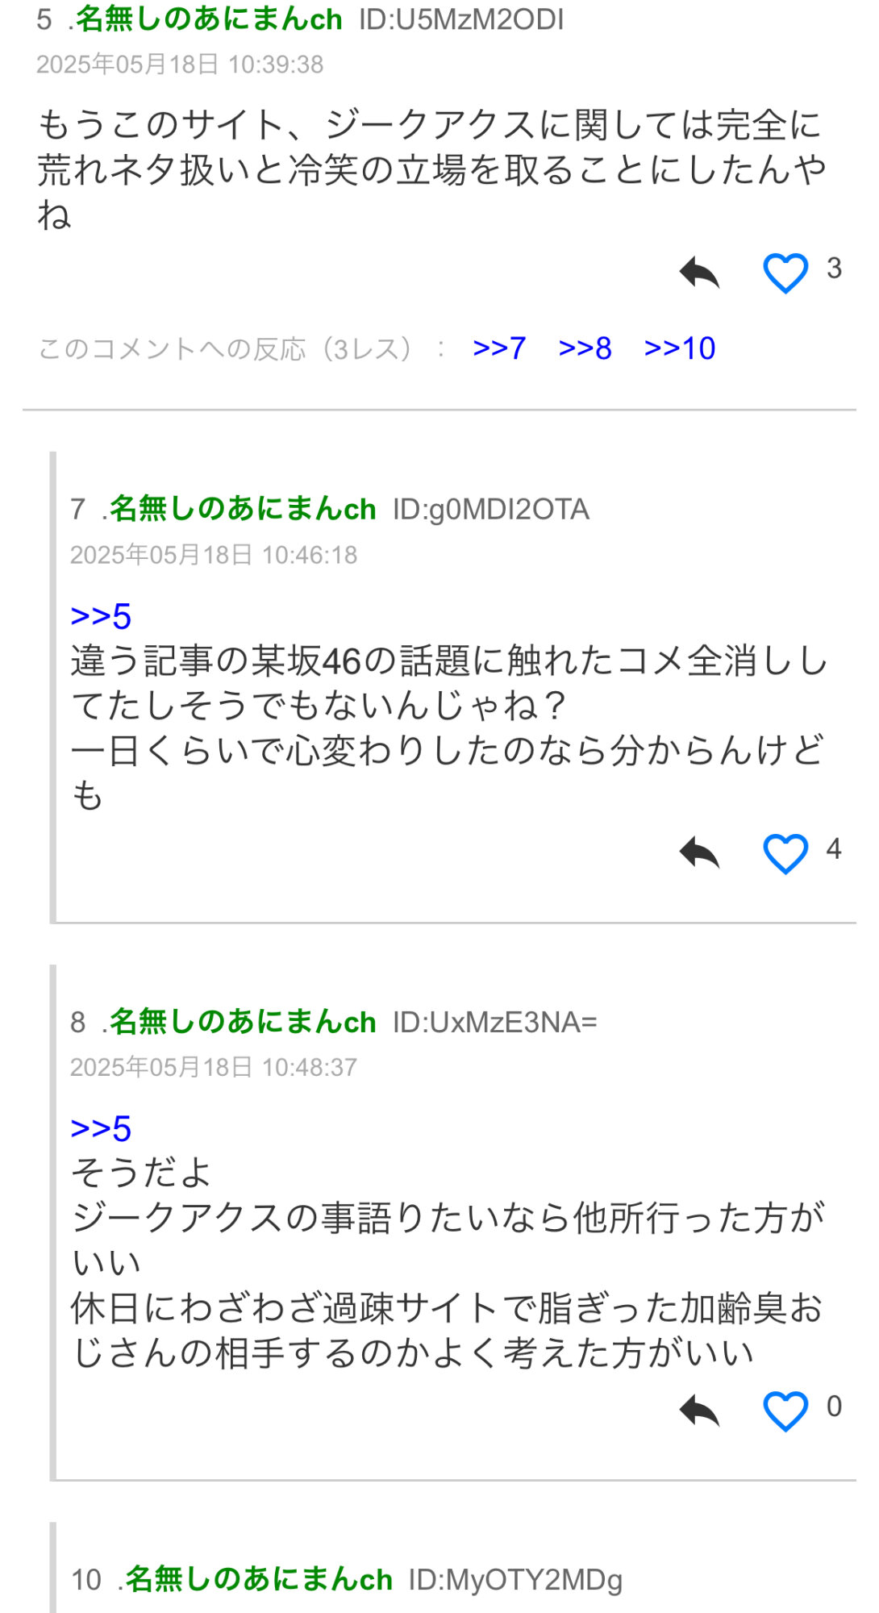Click username of comment 10

click(x=259, y=1579)
